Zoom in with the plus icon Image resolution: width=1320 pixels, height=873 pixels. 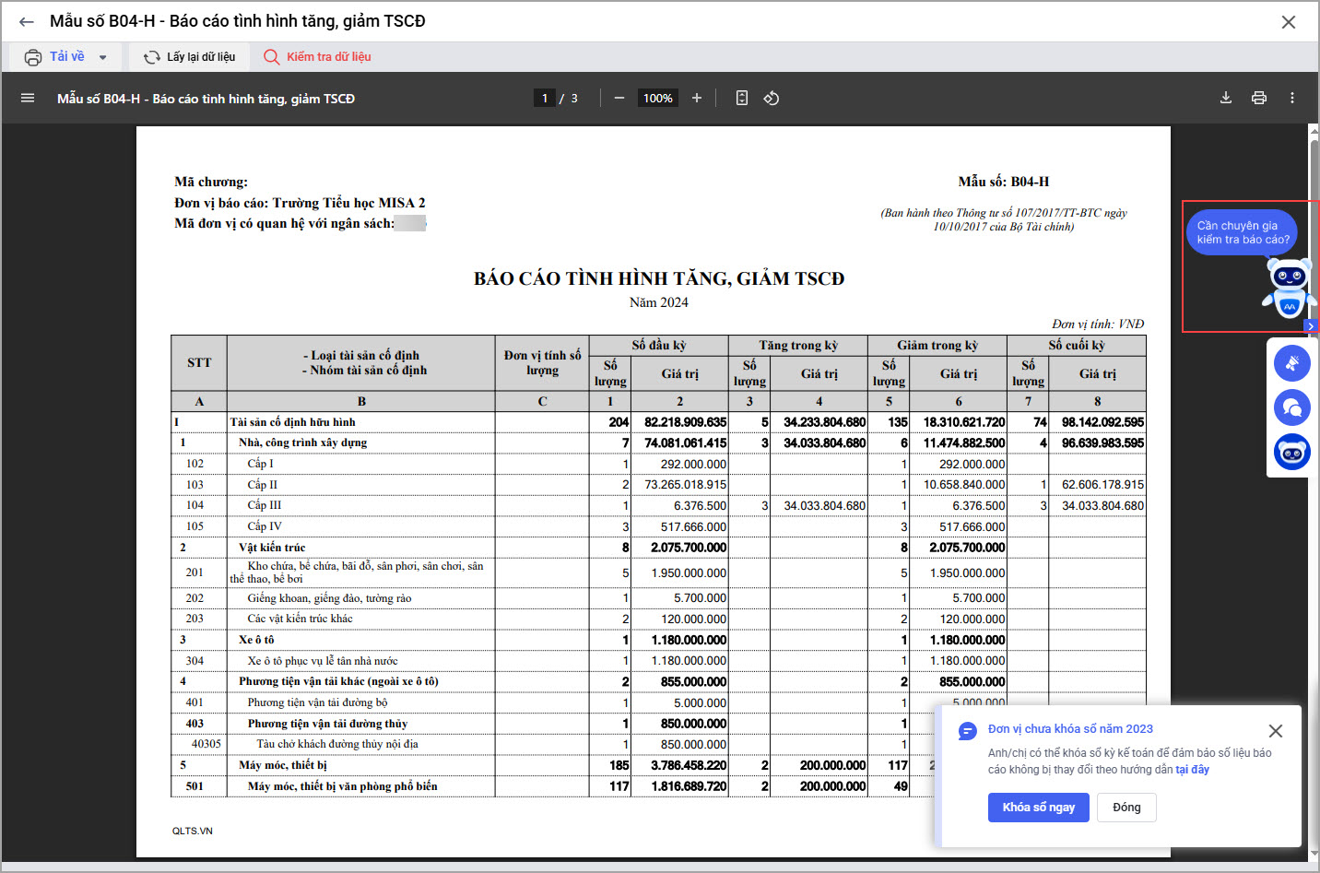click(x=697, y=98)
